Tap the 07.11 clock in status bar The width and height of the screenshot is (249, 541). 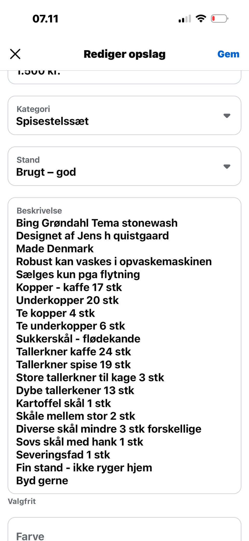(x=45, y=19)
